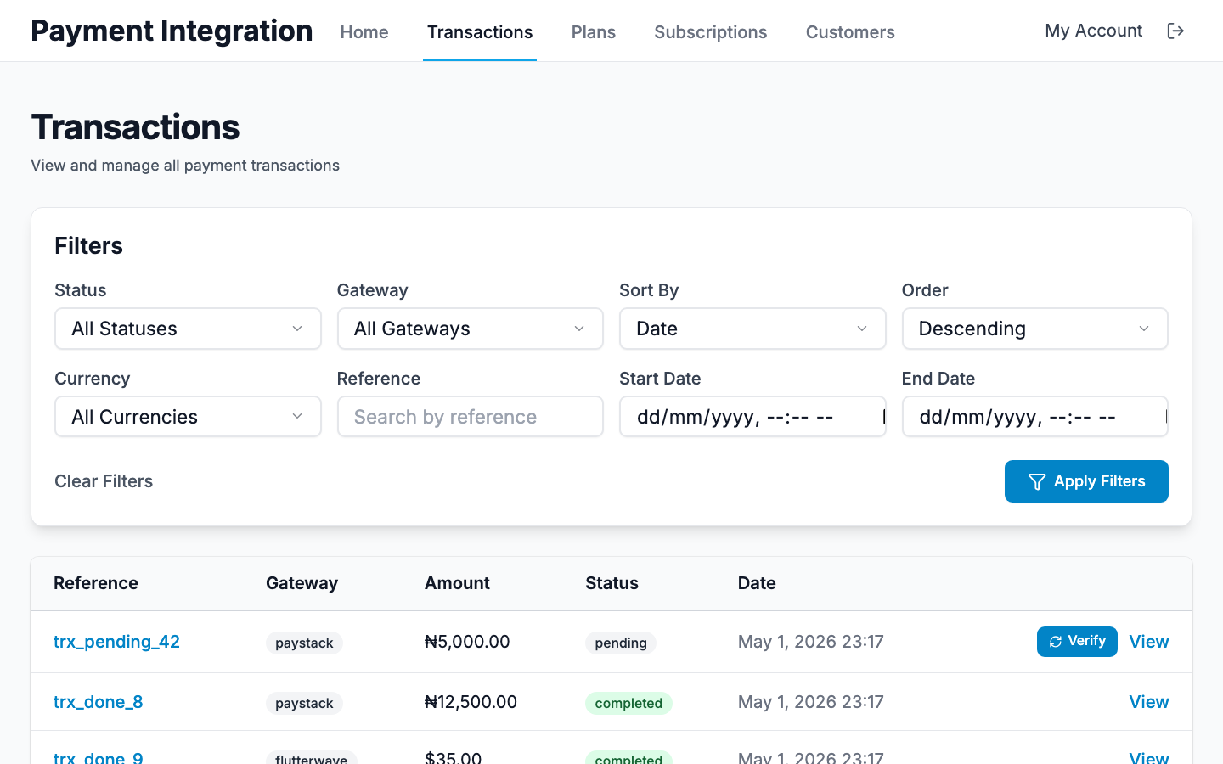Image resolution: width=1223 pixels, height=764 pixels.
Task: Open the Gateway dropdown showing All Gateways
Action: pos(470,329)
